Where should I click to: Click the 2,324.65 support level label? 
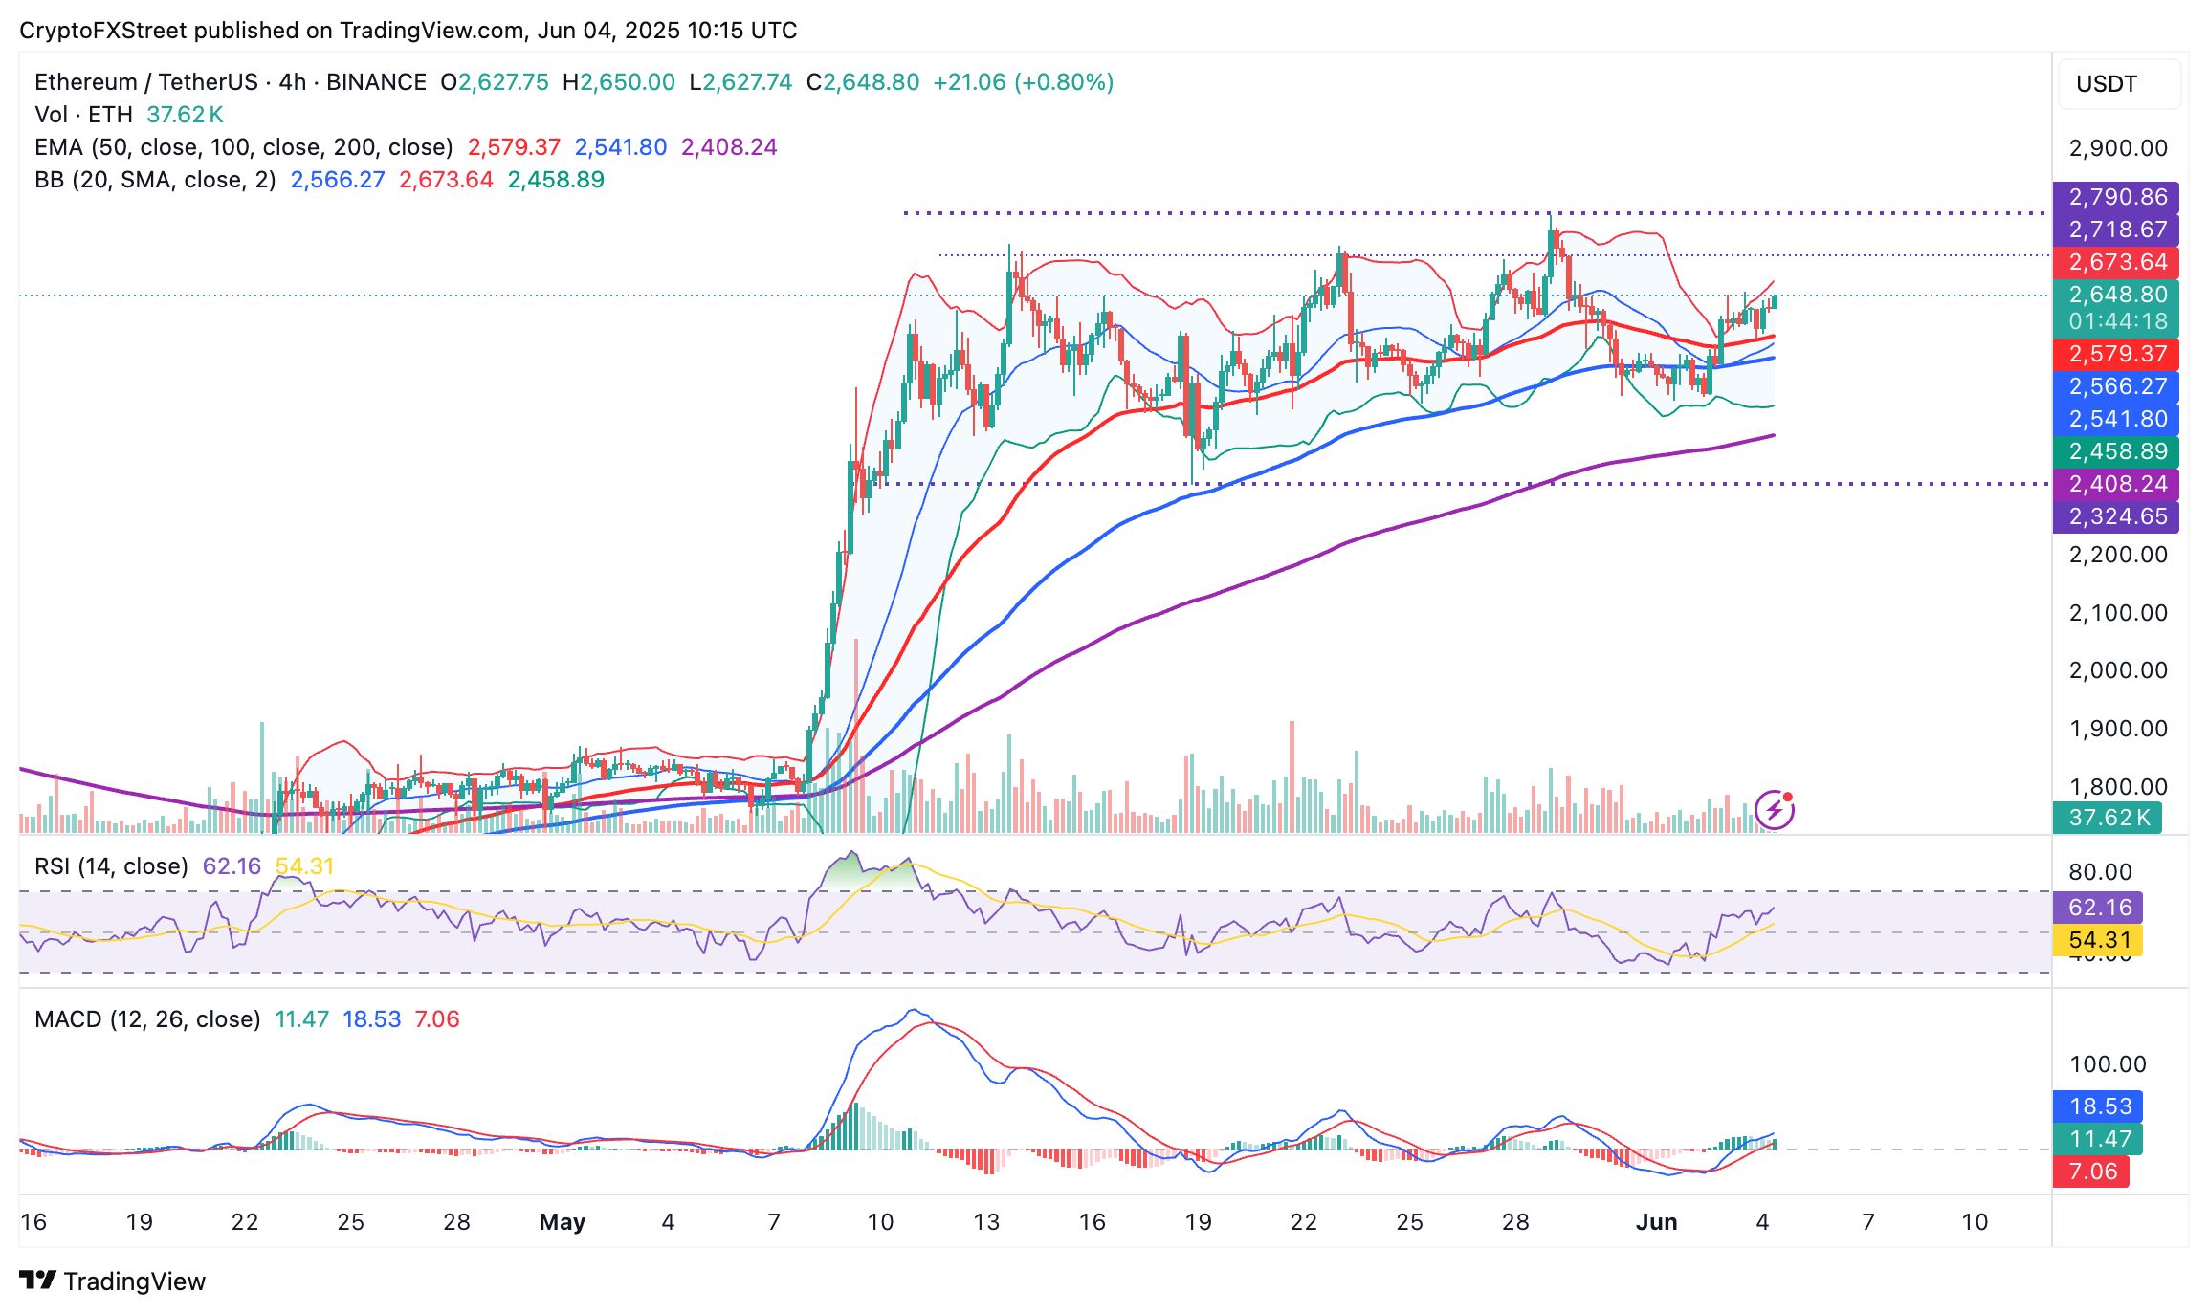tap(2116, 516)
